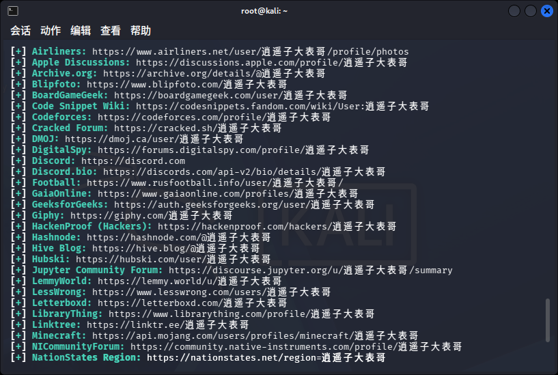Open the Airliners profile photos URL
Viewport: 558px width, 375px height.
point(251,52)
